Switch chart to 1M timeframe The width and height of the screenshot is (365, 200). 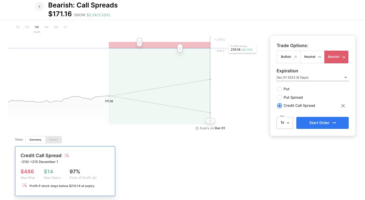(46, 27)
